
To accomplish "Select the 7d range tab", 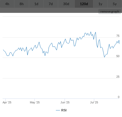I will click(51, 4).
